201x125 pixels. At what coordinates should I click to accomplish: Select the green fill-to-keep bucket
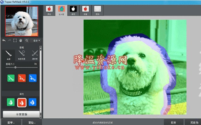(11, 102)
